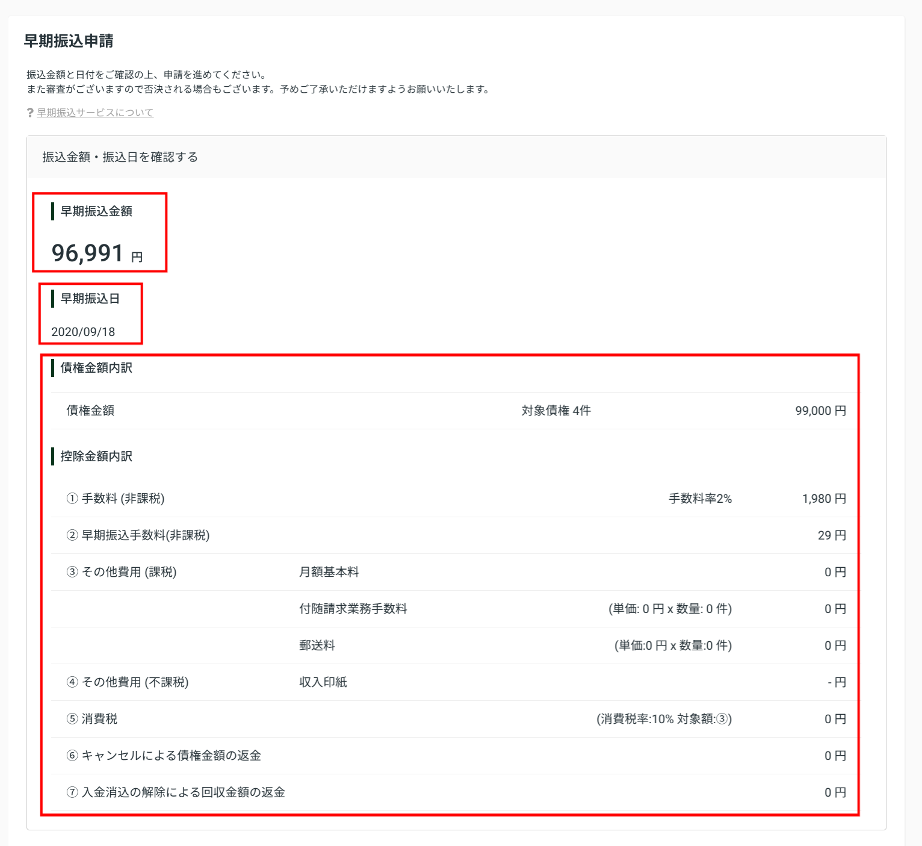This screenshot has width=922, height=846.
Task: Select the - 円 amount for 収入印紙
Action: pyautogui.click(x=837, y=682)
